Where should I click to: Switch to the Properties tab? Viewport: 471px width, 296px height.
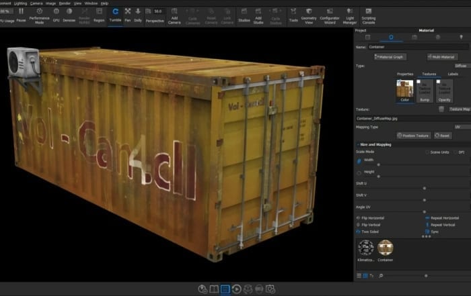405,74
